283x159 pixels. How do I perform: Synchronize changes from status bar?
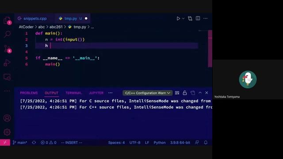pos(34,142)
